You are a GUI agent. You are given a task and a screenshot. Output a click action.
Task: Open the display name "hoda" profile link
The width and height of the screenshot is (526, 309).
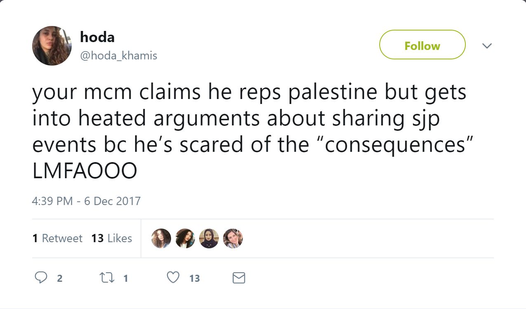(97, 37)
